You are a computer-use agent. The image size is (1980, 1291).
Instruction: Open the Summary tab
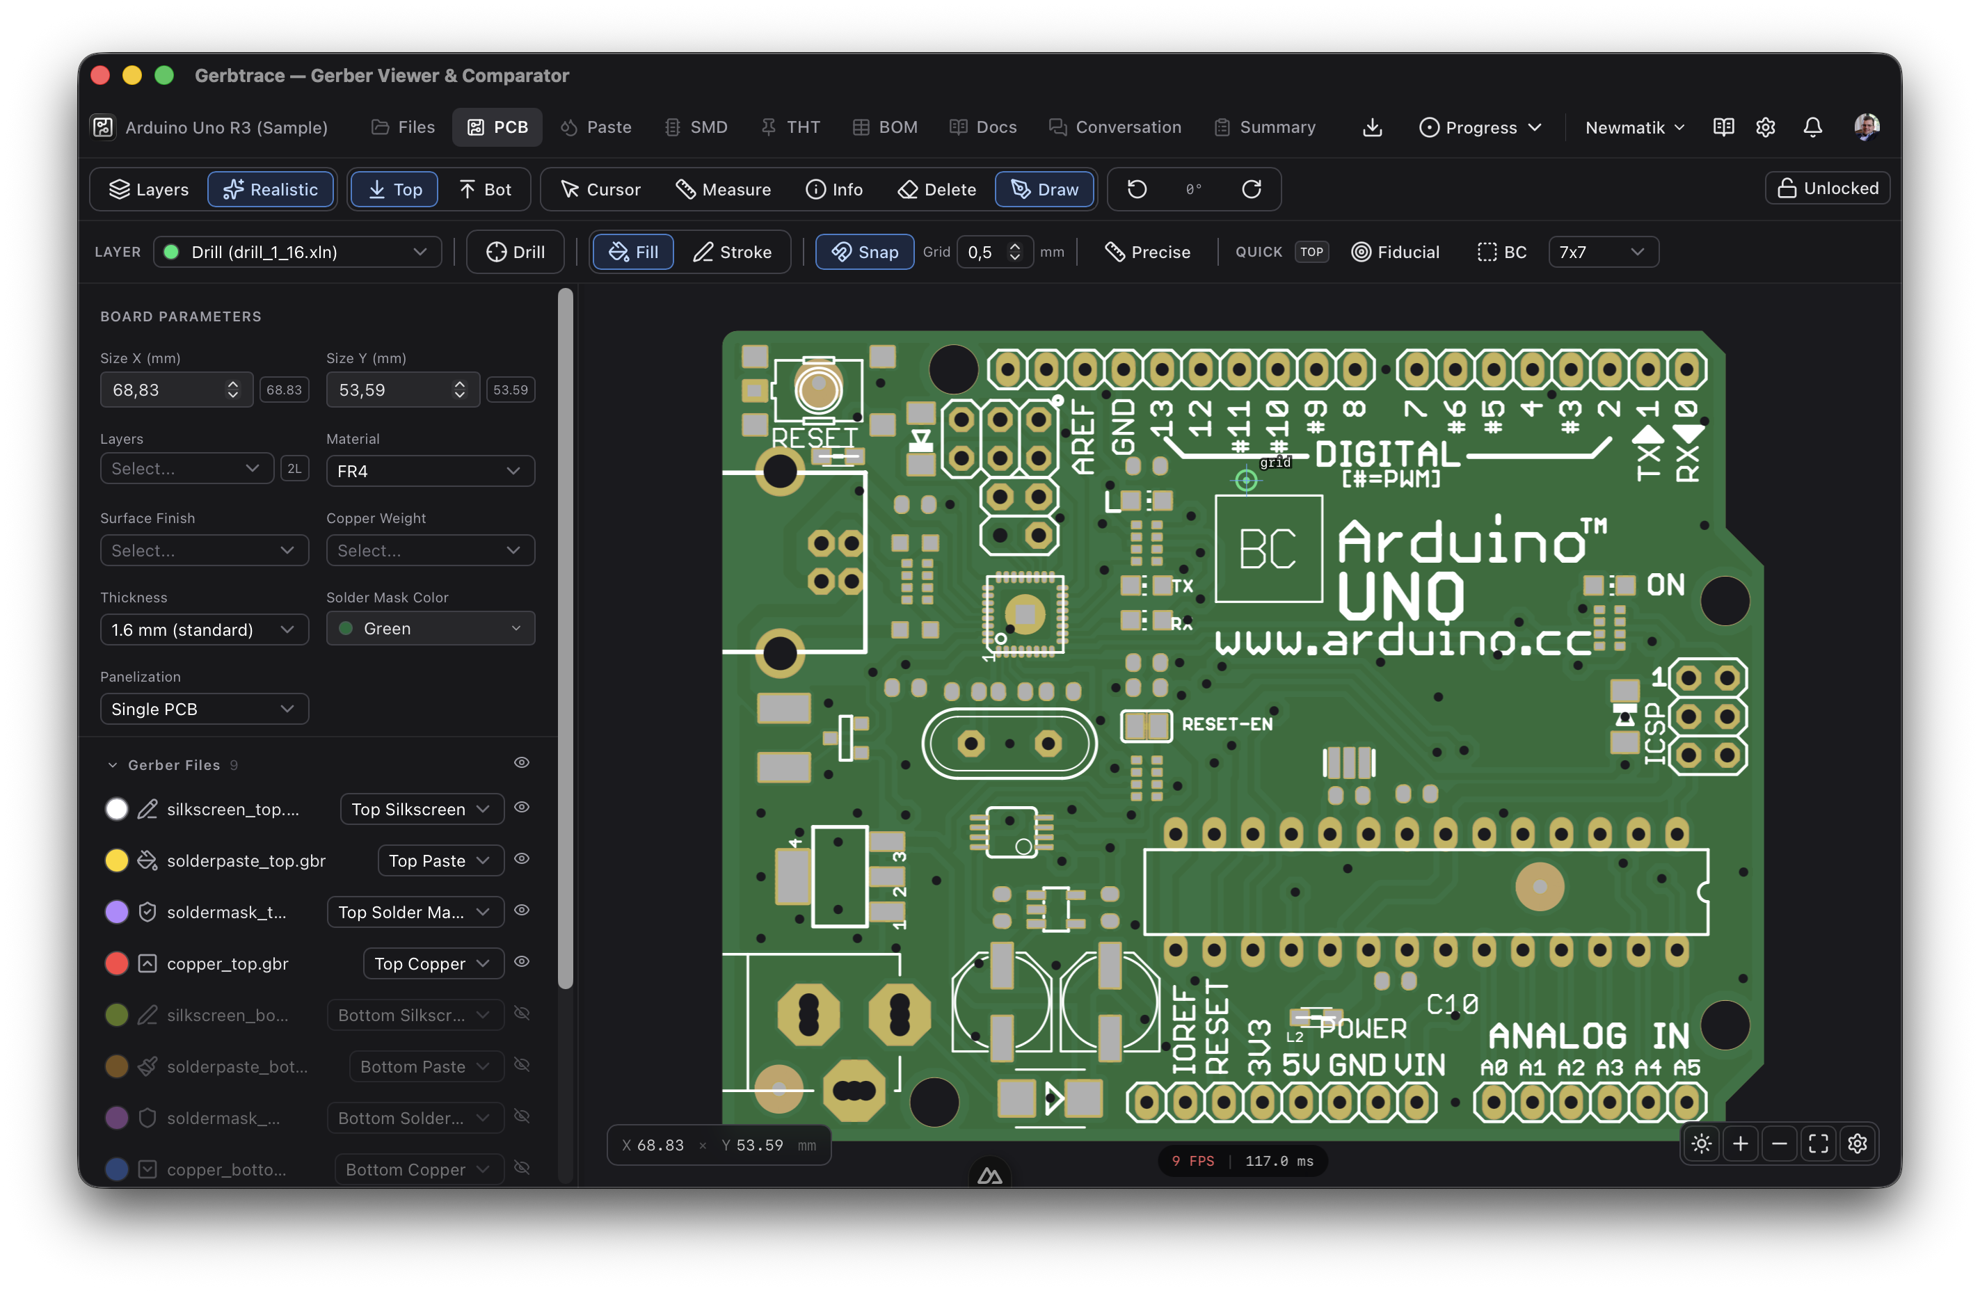click(1265, 127)
